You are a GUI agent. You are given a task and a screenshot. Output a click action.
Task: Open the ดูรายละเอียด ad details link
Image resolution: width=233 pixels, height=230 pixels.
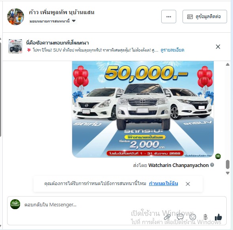tap(172, 50)
